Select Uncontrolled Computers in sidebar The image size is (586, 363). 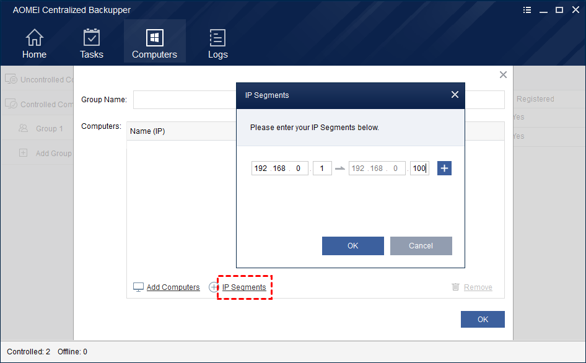click(37, 79)
